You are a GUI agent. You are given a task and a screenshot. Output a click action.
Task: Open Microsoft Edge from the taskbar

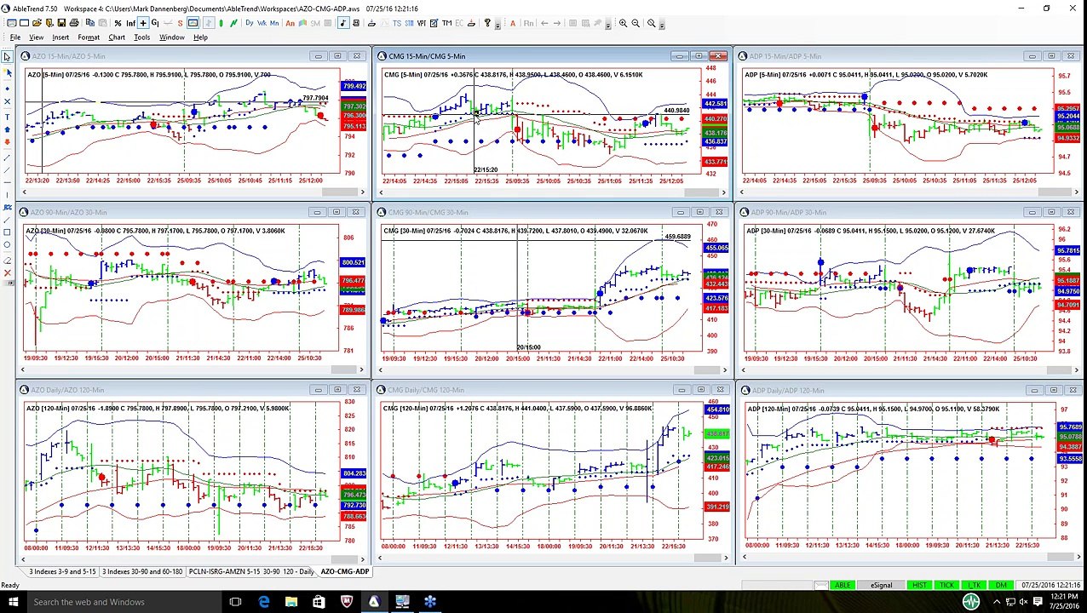coord(263,602)
